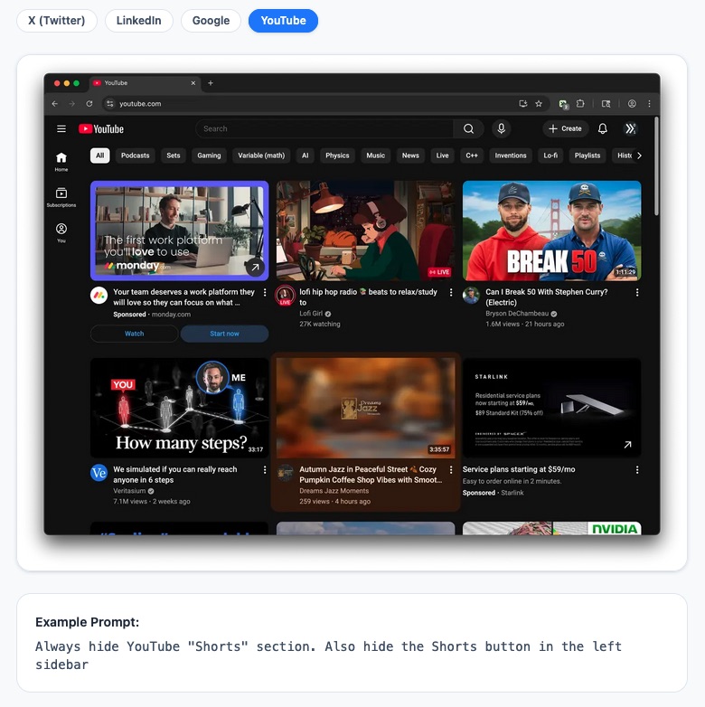Click the search magnifier button

click(468, 129)
